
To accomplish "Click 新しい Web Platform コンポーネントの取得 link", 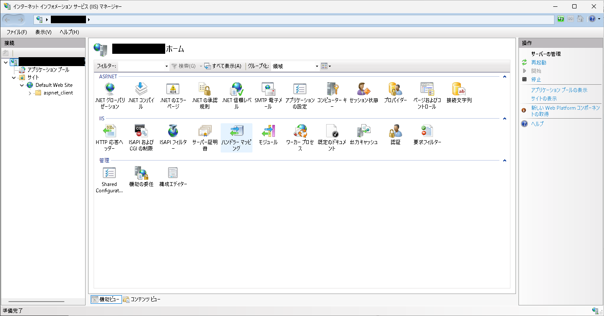I will click(565, 111).
